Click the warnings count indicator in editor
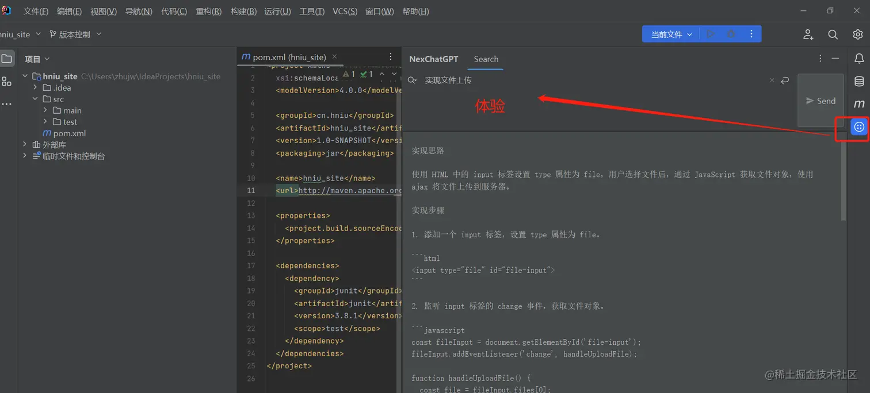Screen dimensions: 870x393 (x=349, y=74)
